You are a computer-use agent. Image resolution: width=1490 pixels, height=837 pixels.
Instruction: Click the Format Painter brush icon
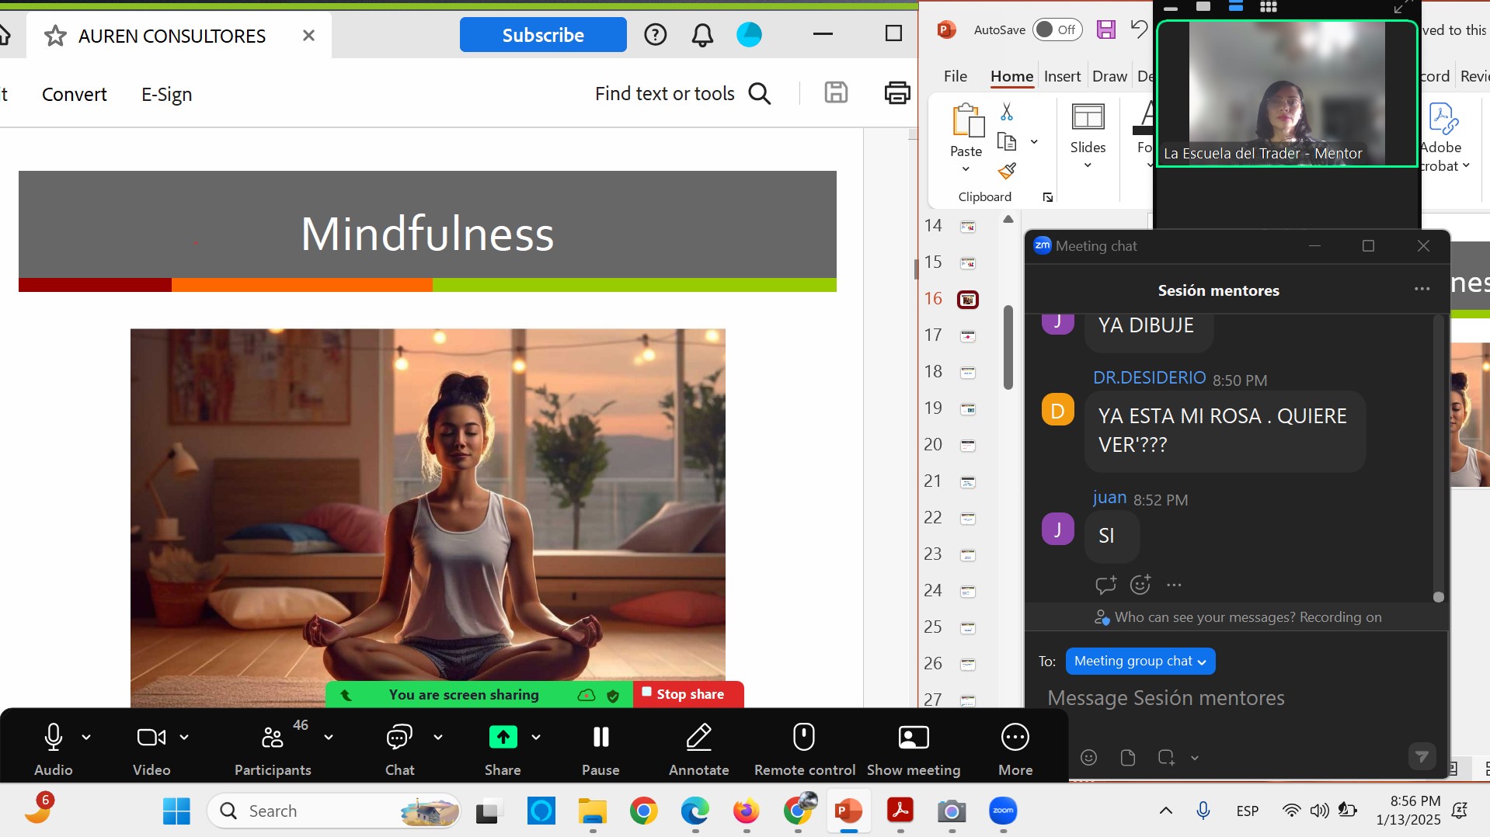1007,170
